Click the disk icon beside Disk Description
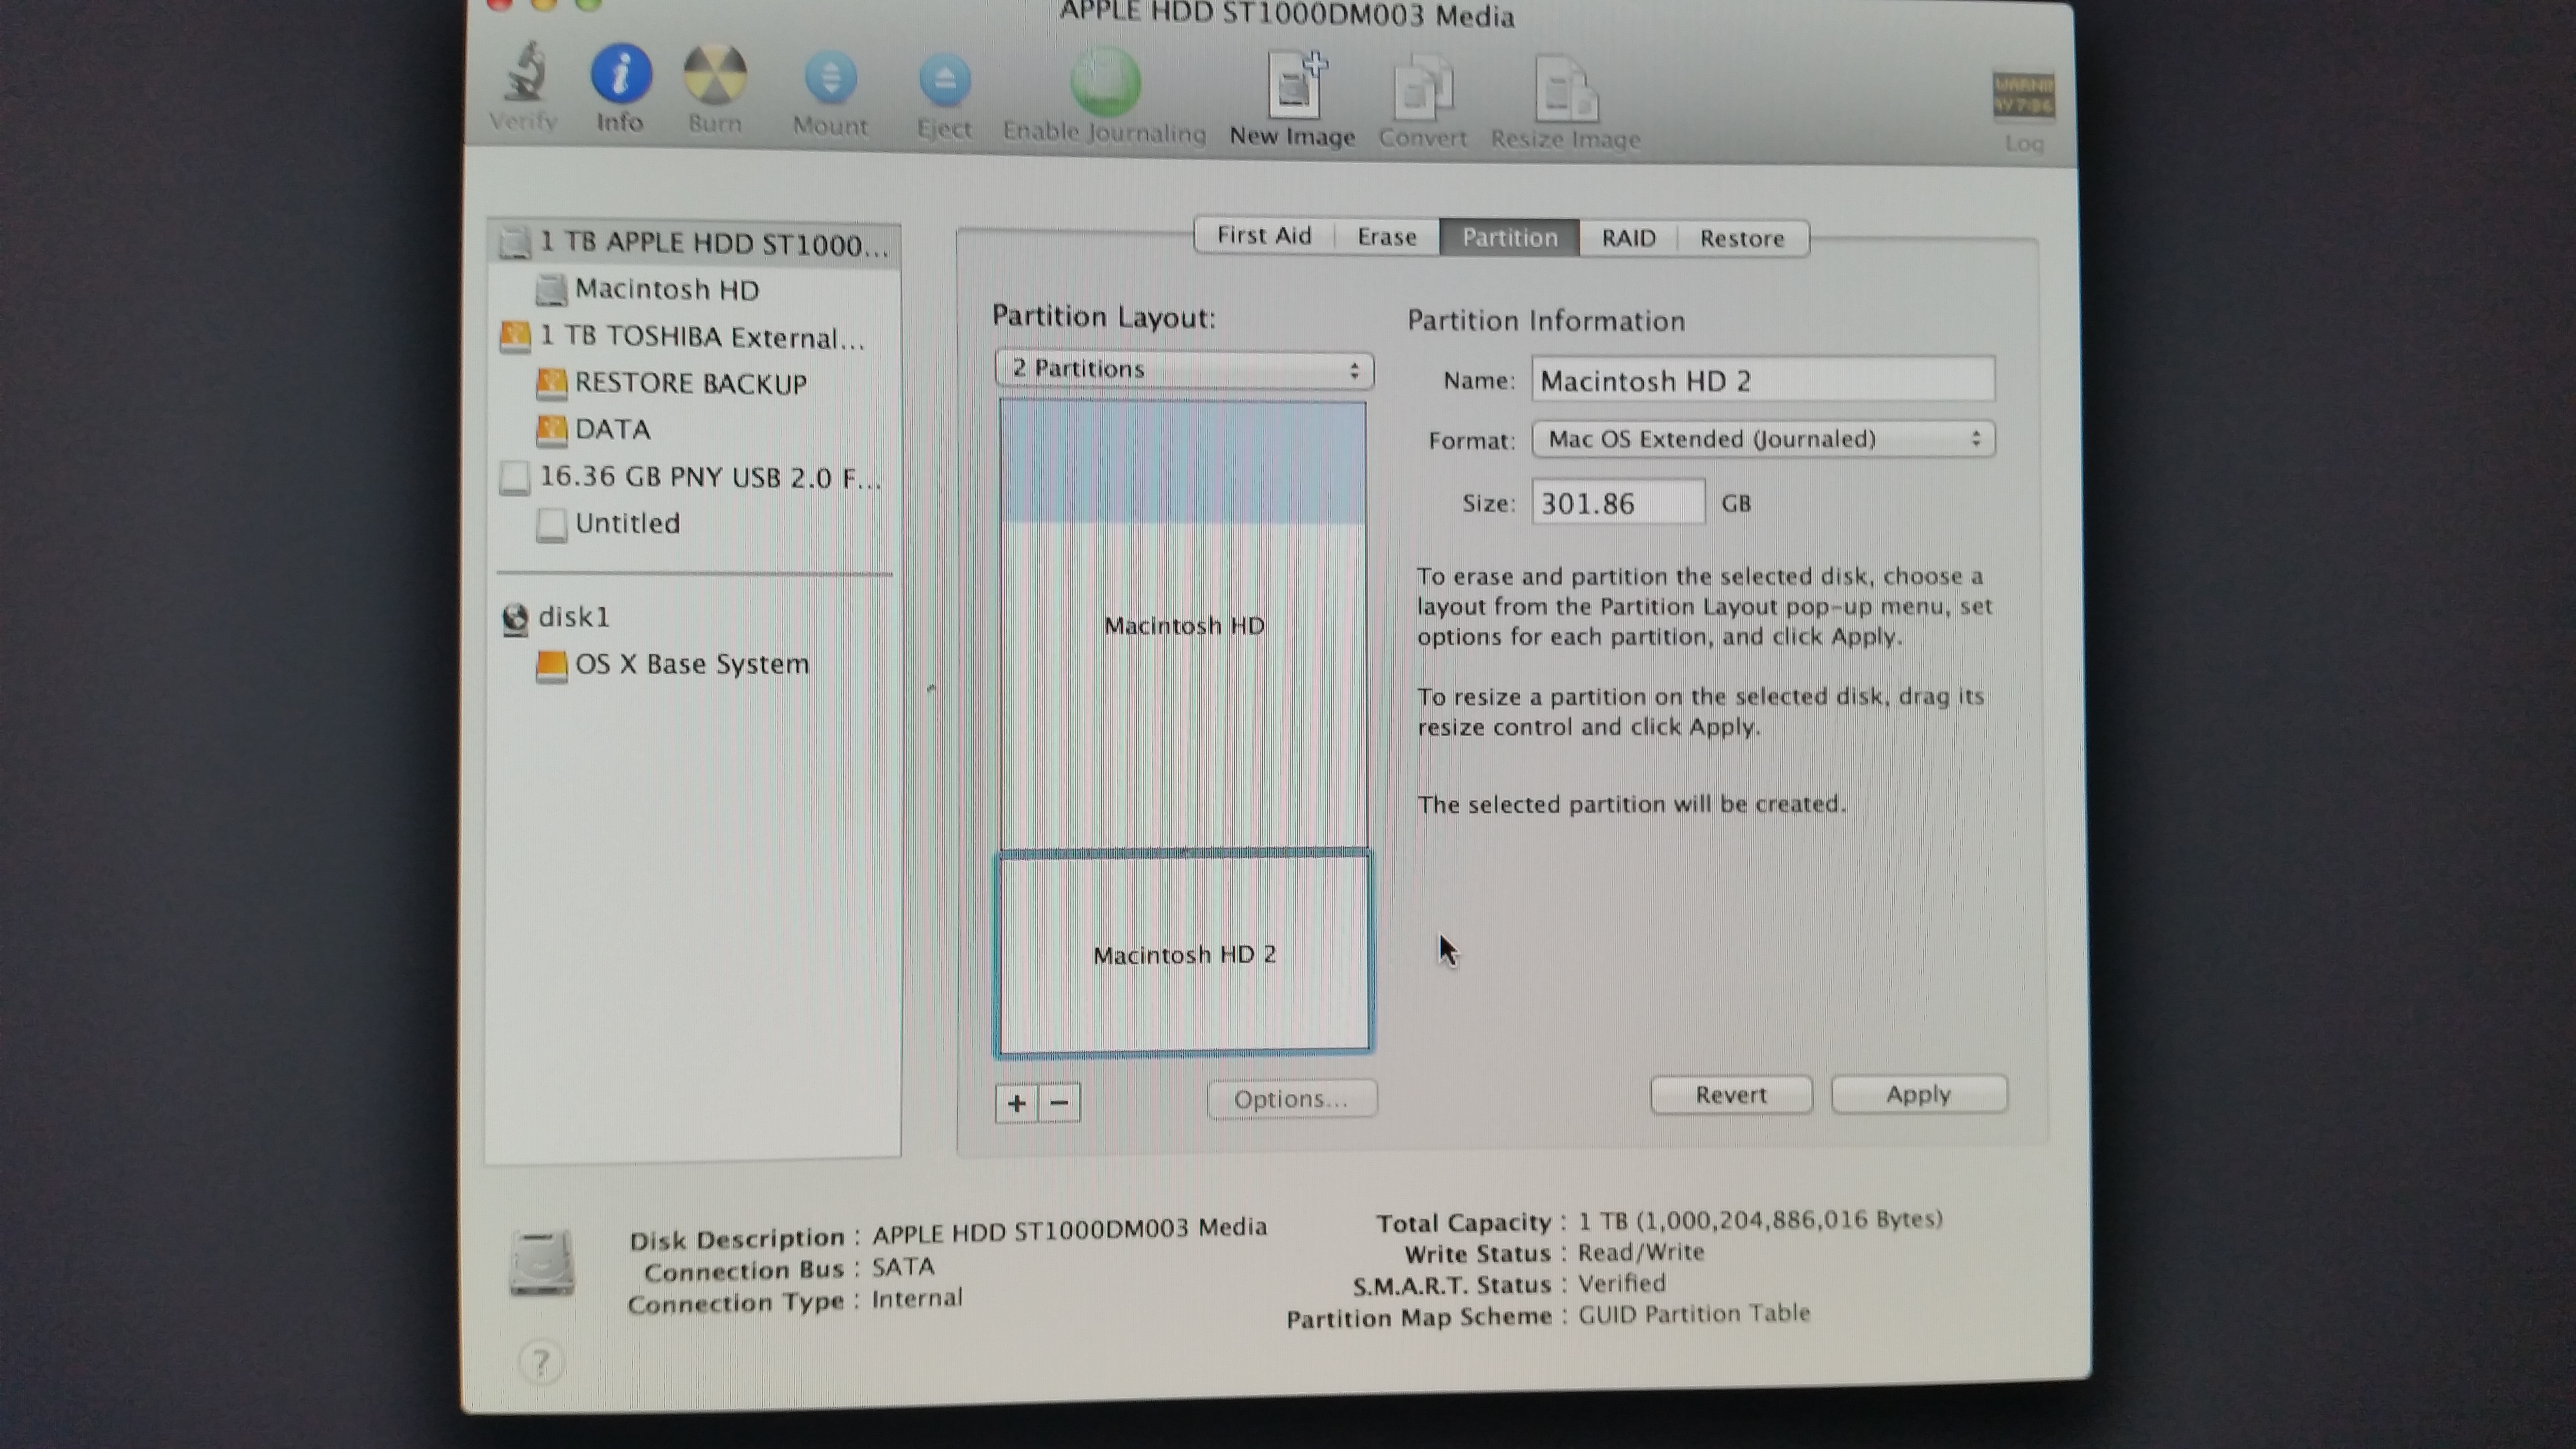 [x=541, y=1263]
